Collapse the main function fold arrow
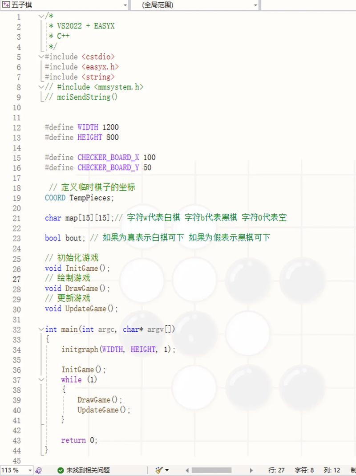 [x=40, y=329]
